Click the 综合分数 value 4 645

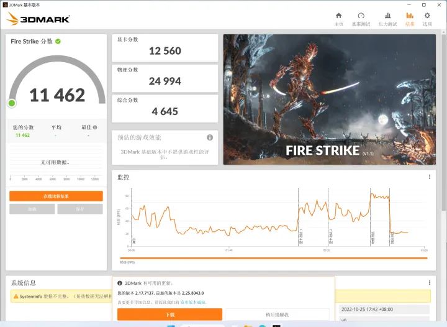[165, 111]
